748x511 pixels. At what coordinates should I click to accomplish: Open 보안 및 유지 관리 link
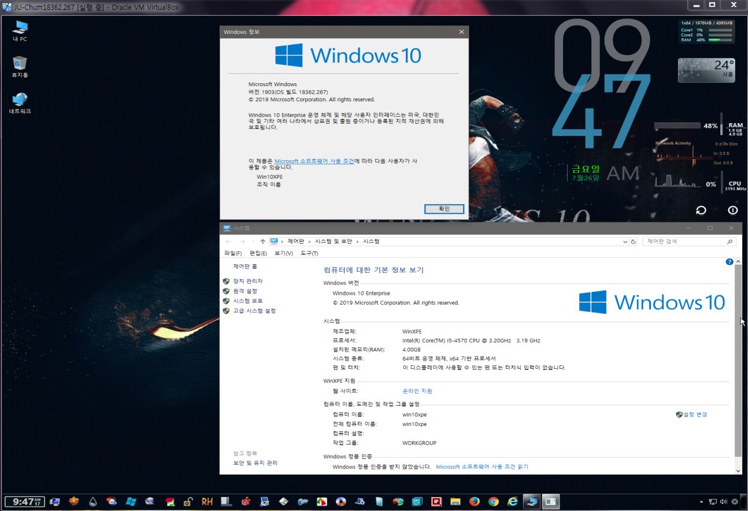[x=255, y=463]
